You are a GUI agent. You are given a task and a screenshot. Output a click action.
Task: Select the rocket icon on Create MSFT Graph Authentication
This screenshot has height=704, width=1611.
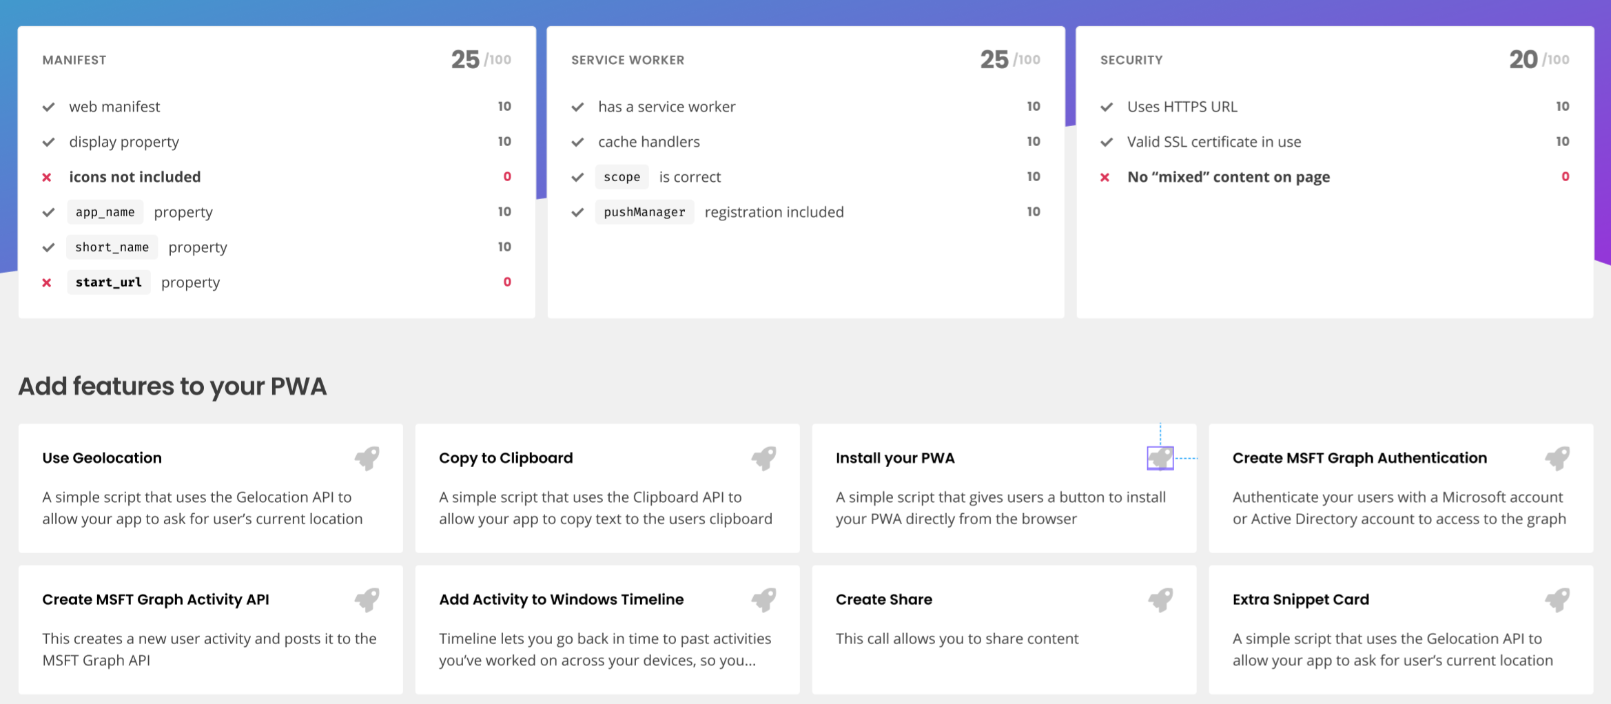tap(1557, 458)
